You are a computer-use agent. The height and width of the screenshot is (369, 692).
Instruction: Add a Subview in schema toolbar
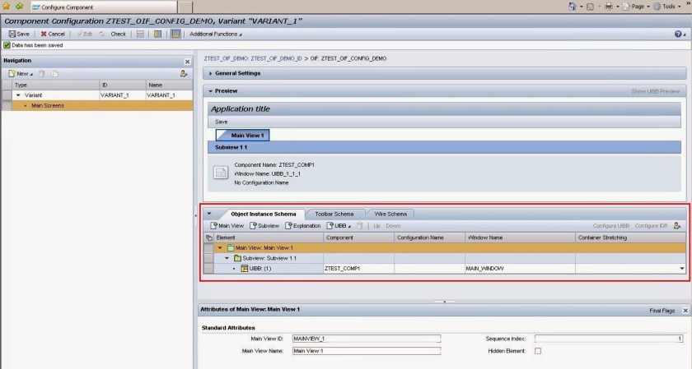[x=264, y=225]
